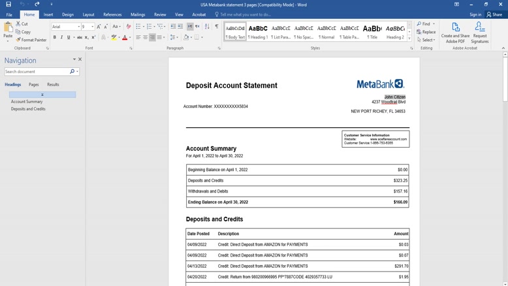Screen dimensions: 508x286
Task: Click the Format Painter tool
Action: click(31, 40)
